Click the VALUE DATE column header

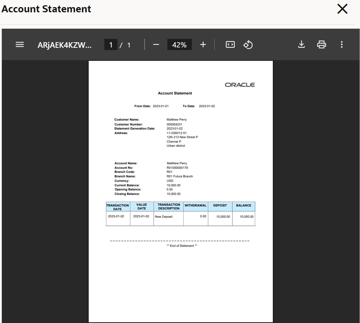tap(142, 206)
